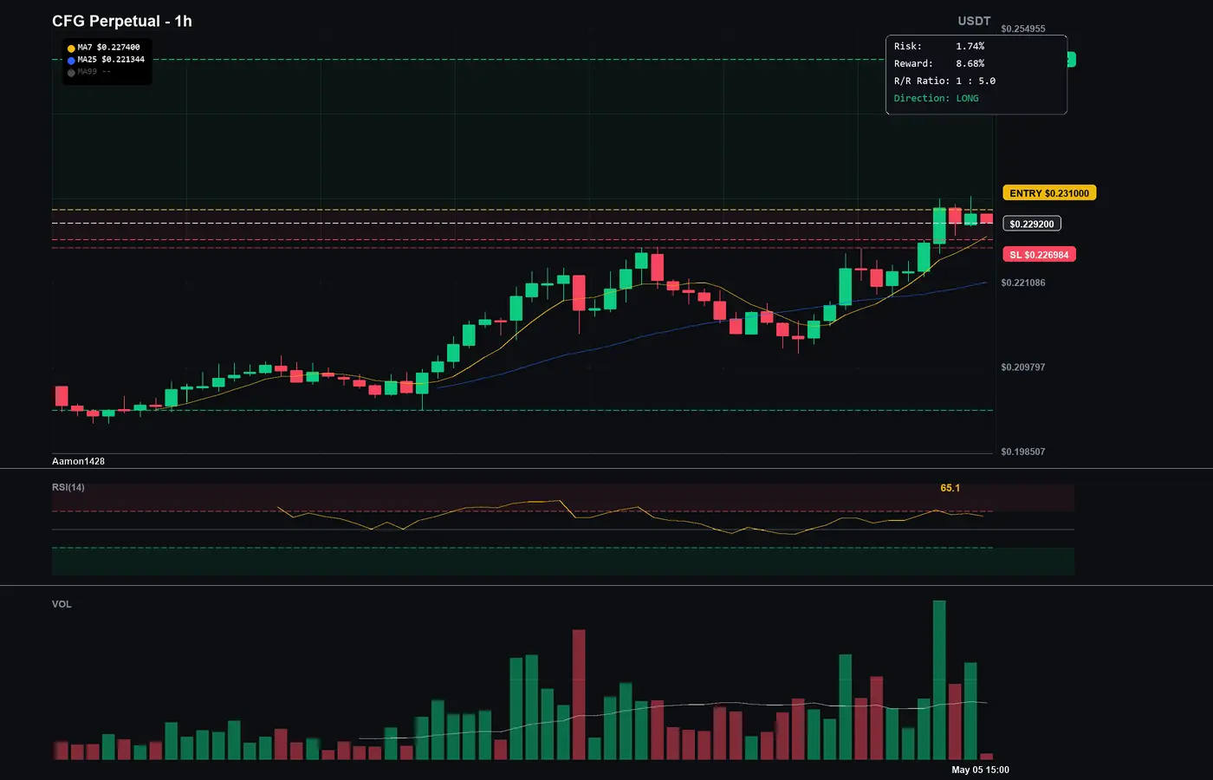Click the blue MA25 legend dot

tap(71, 61)
